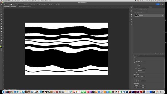Click the Background layer thumbnail
The width and height of the screenshot is (167, 94).
[137, 15]
